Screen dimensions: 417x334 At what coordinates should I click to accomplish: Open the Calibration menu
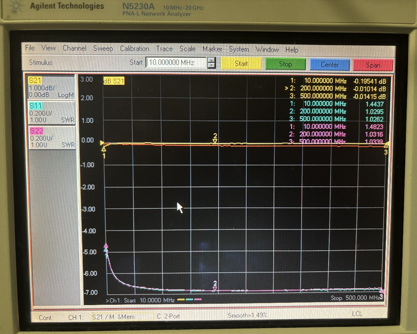click(134, 49)
